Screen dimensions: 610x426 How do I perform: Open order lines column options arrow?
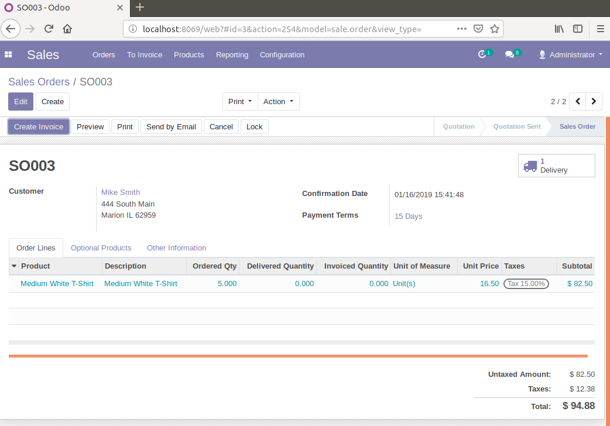coord(14,266)
